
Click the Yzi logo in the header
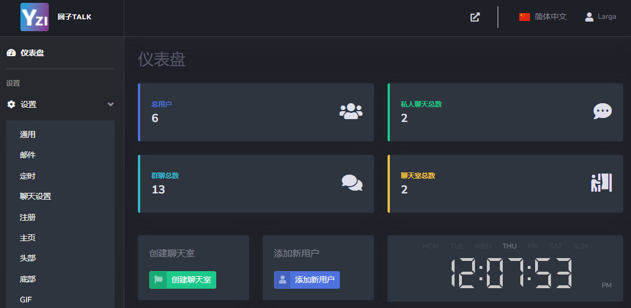pyautogui.click(x=34, y=17)
